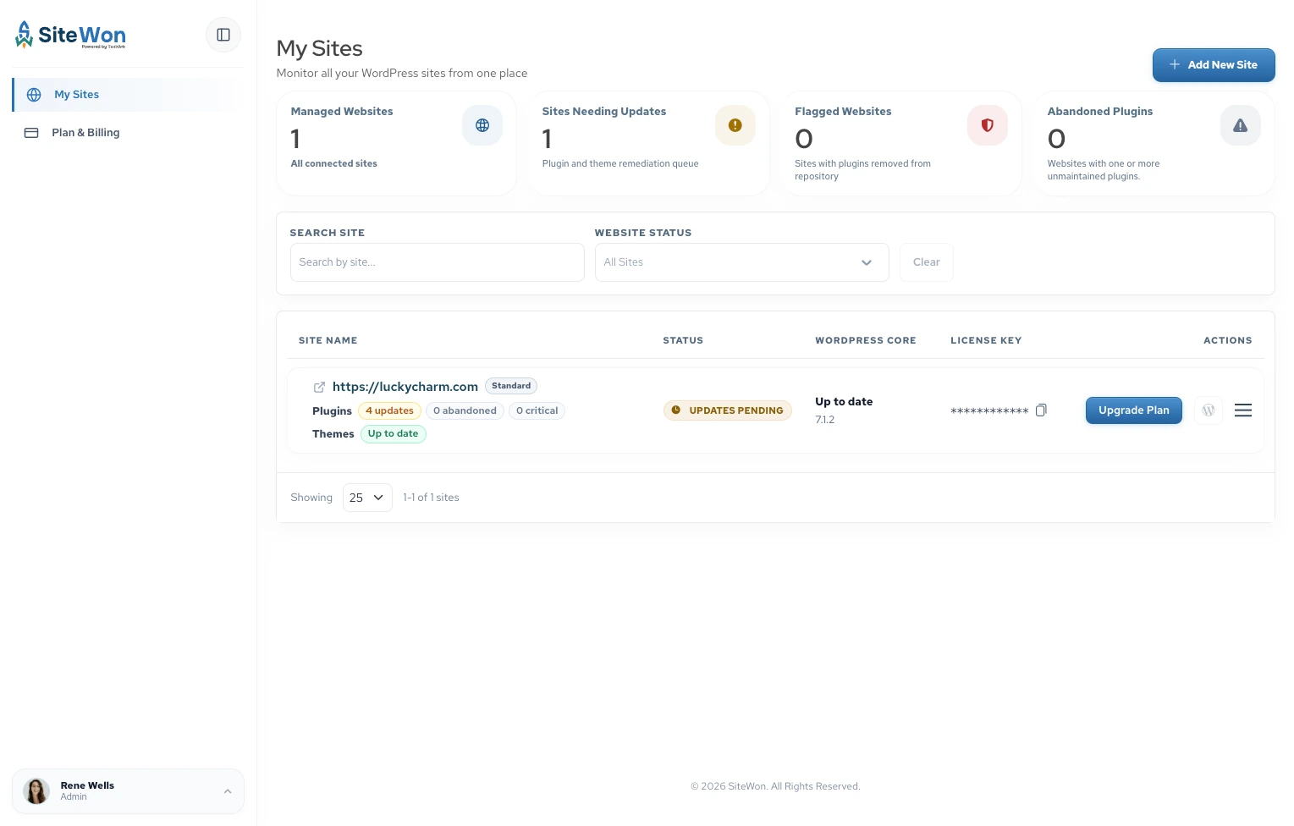Click the 0 abandoned plugin badge

[x=465, y=410]
